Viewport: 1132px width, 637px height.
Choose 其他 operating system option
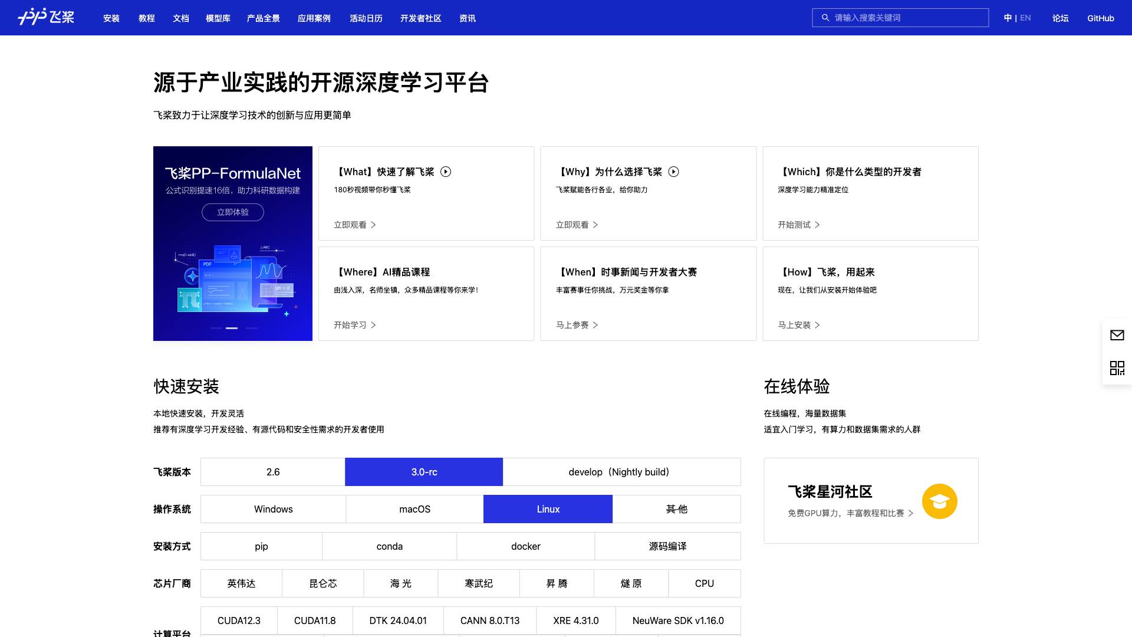[676, 509]
